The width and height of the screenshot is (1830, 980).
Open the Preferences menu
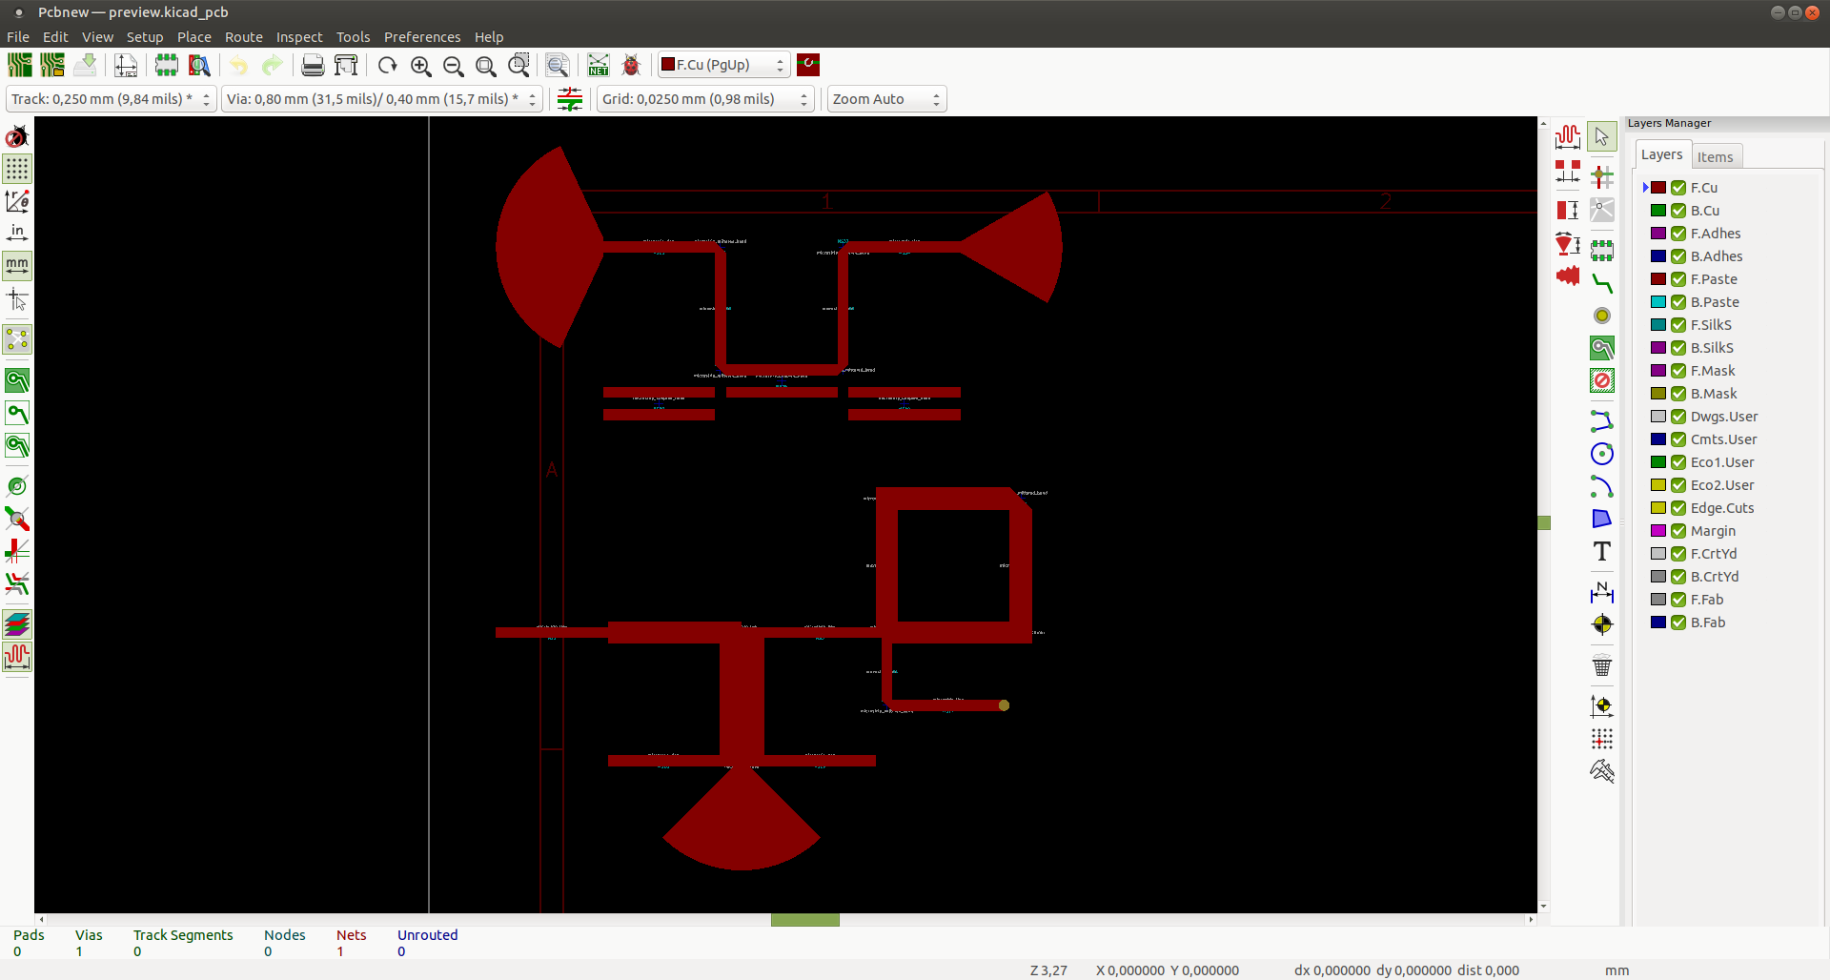click(x=422, y=37)
